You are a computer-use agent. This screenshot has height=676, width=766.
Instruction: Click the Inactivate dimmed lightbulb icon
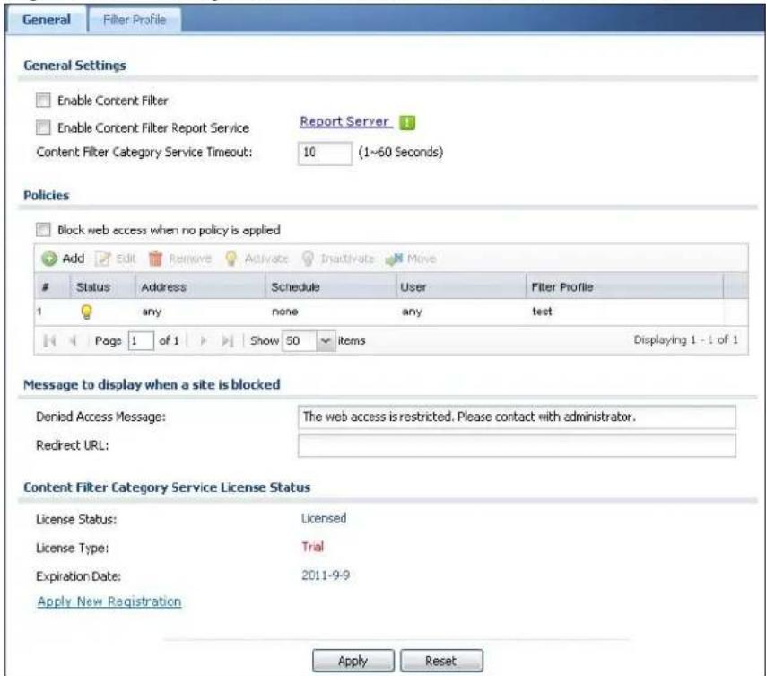tap(308, 259)
